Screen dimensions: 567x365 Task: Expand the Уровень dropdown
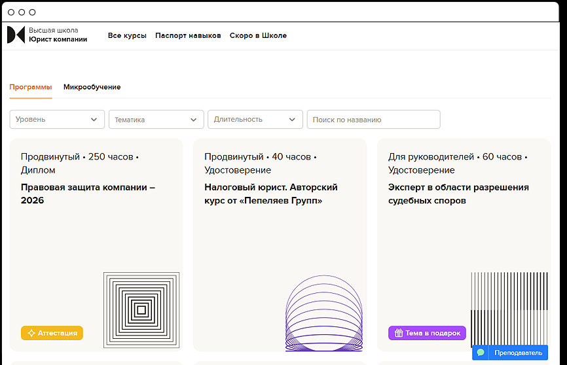point(57,119)
